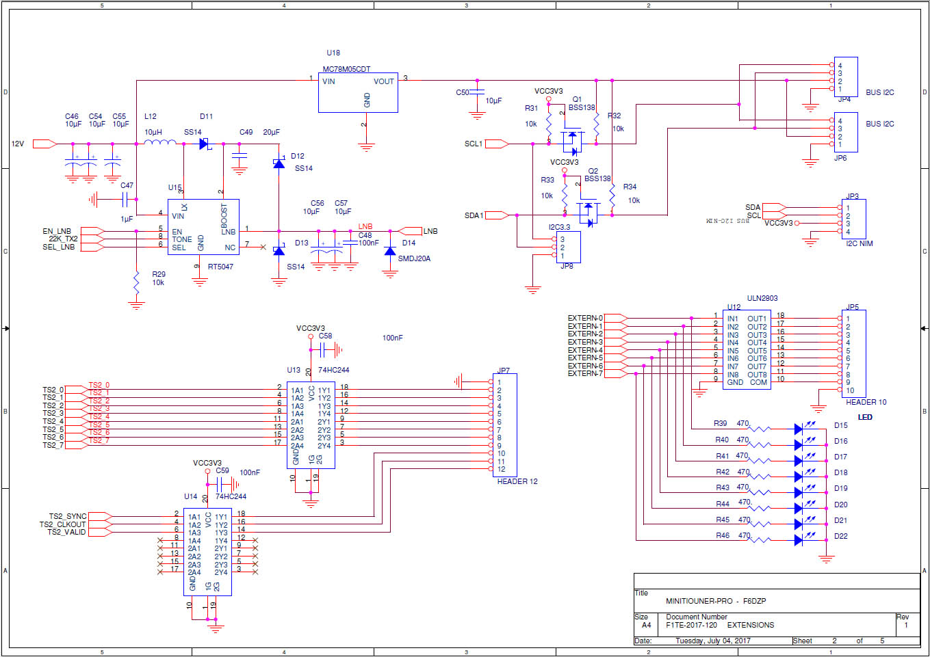Select the EXTERN-0 input port
Viewport: 930px width, 657px height.
616,318
